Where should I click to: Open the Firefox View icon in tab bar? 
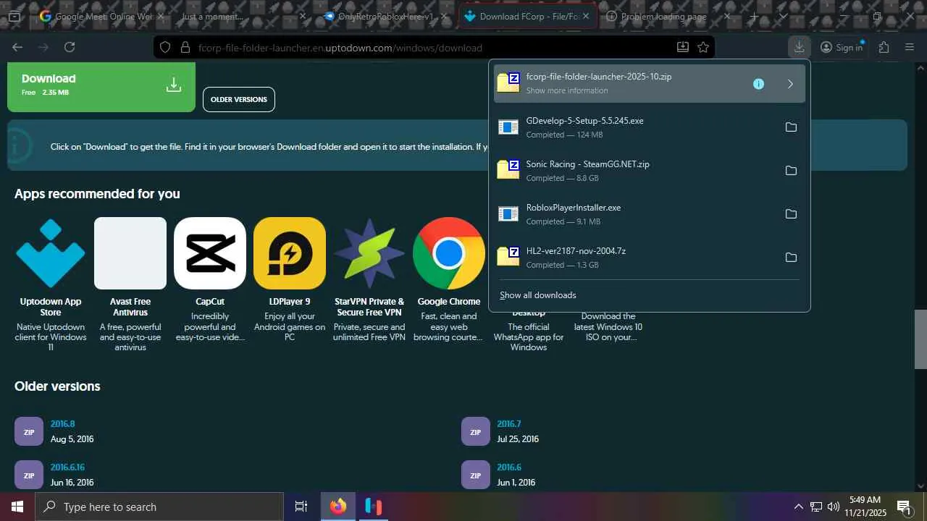click(x=14, y=16)
